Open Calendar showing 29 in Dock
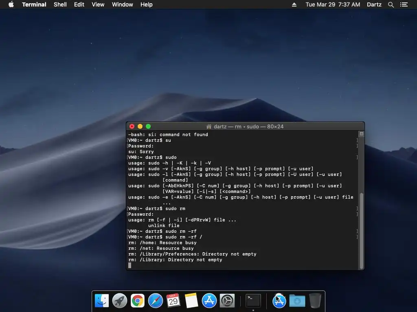417x312 pixels. [x=173, y=301]
